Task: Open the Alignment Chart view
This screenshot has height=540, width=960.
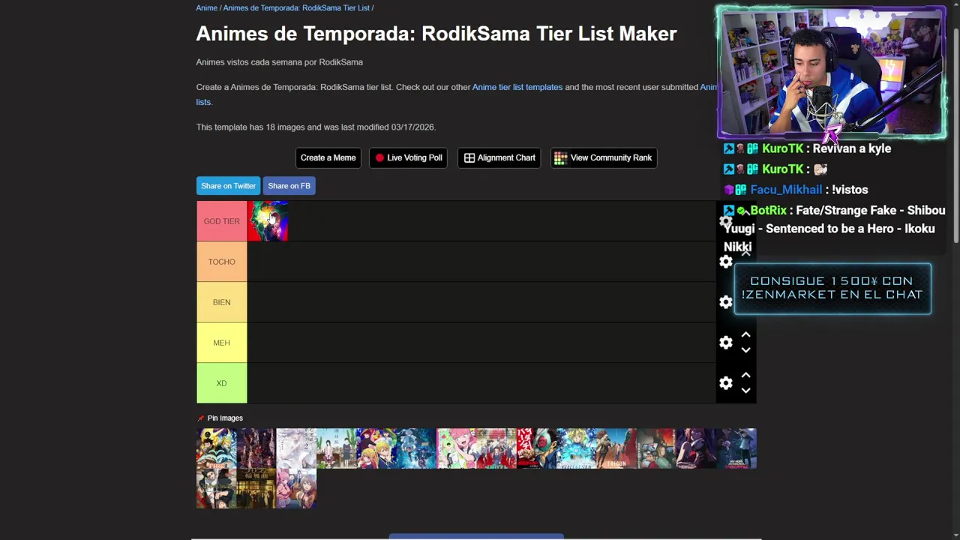Action: tap(499, 157)
